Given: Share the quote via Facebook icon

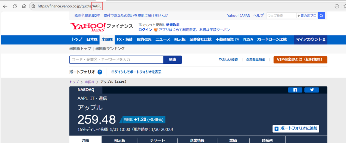Looking at the screenshot, I should (295, 90).
